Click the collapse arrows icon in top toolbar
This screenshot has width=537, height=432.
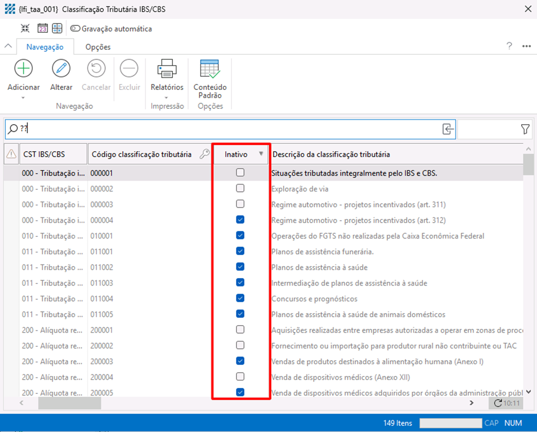(x=25, y=29)
